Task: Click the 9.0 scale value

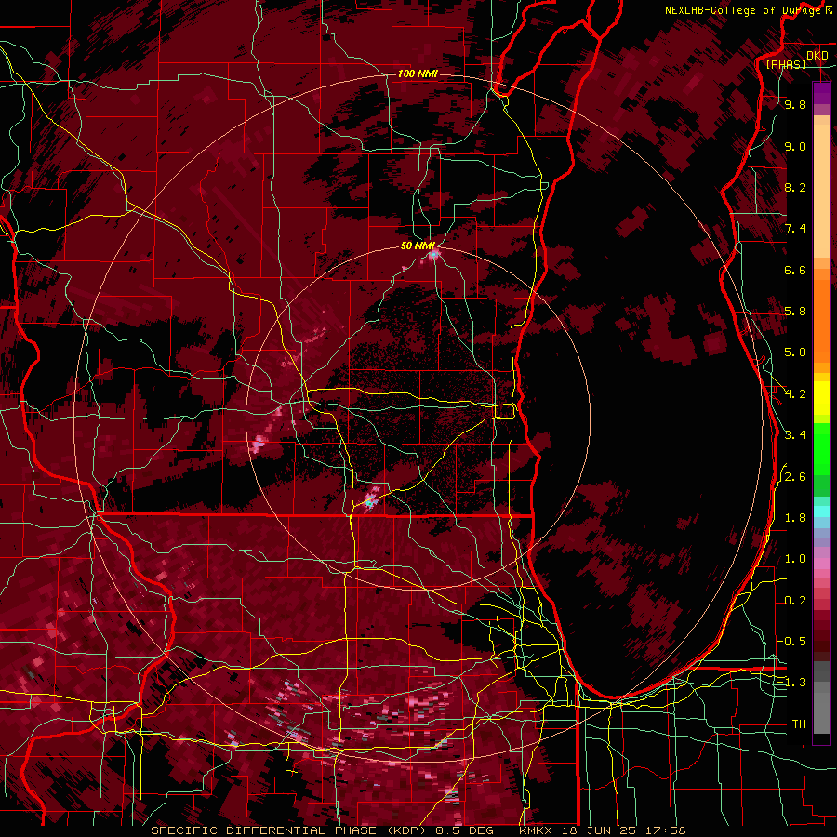Action: coord(795,147)
